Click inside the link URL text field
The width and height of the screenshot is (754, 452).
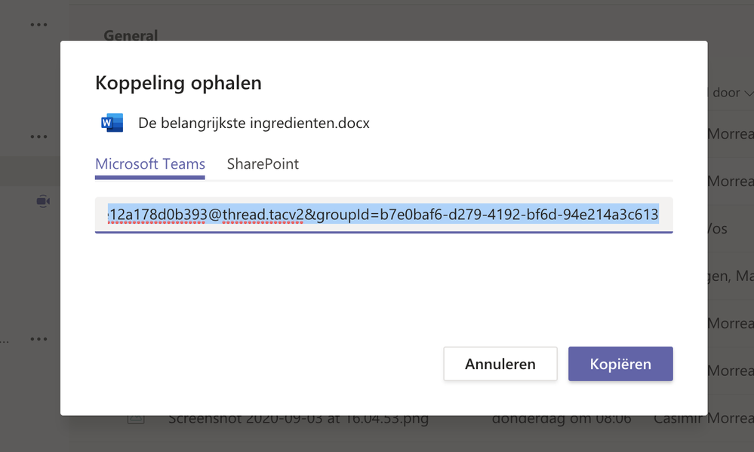(x=383, y=215)
